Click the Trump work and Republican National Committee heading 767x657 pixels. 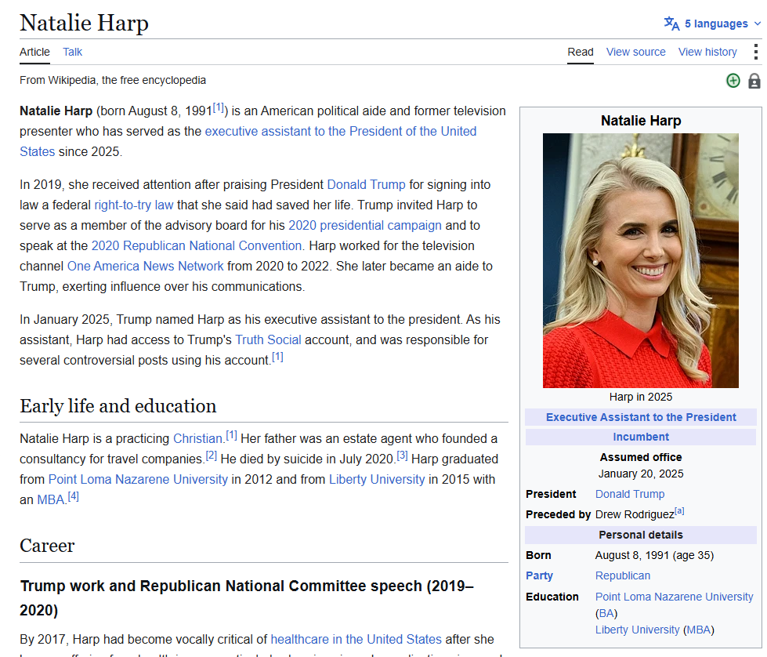[x=247, y=597]
